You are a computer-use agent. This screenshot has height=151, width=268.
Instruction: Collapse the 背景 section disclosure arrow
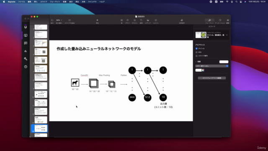click(196, 62)
